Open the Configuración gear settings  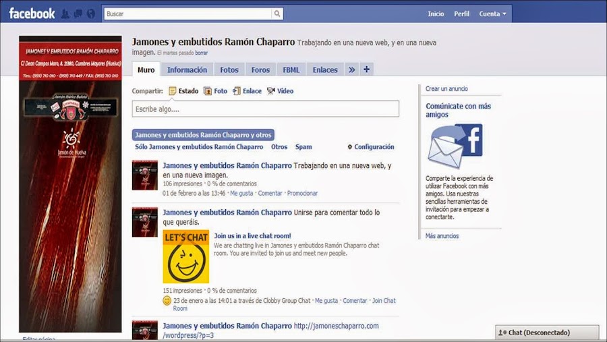click(370, 147)
